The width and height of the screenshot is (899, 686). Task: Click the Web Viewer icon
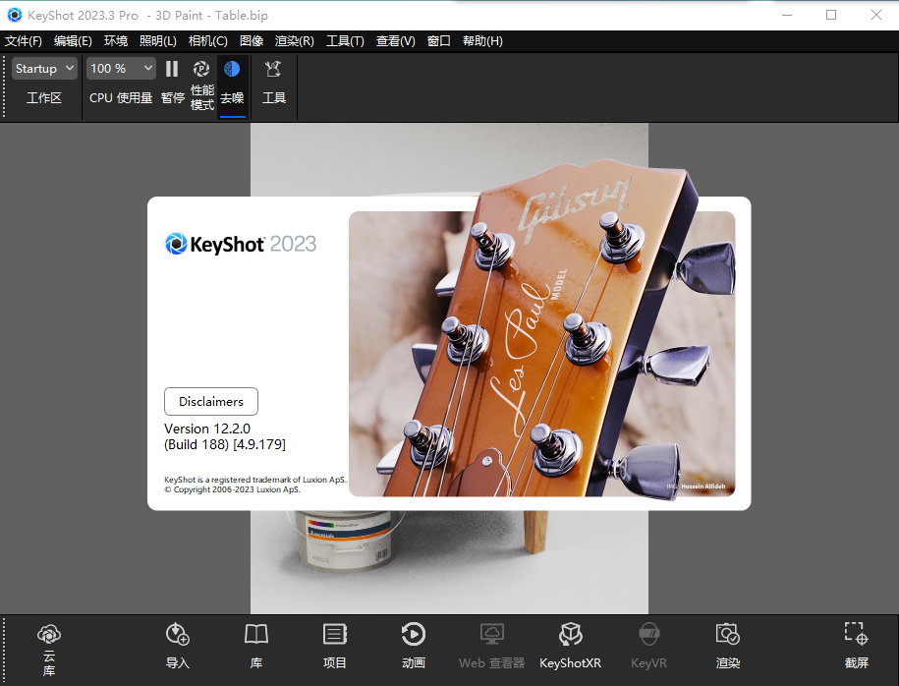coord(492,634)
